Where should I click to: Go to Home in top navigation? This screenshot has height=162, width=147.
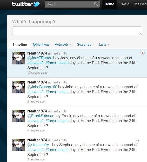109,4
